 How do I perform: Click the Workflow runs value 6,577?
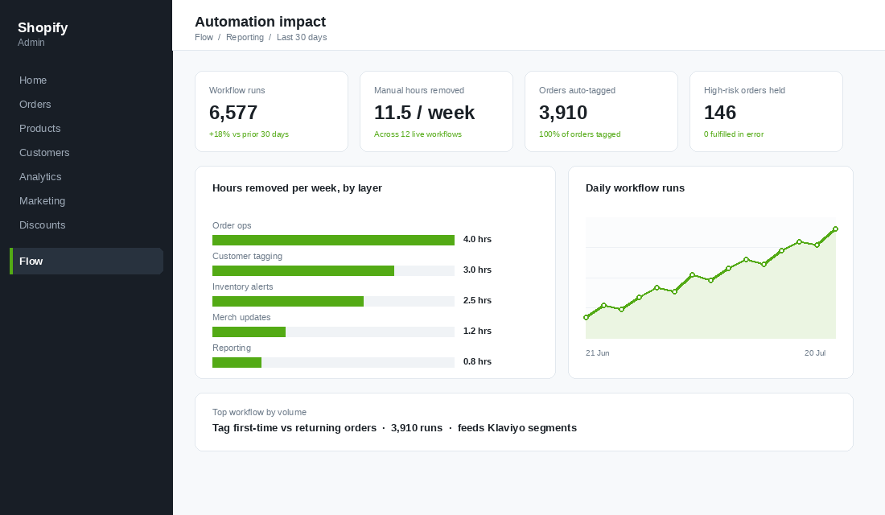[233, 113]
